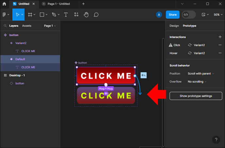The image size is (225, 148).
Task: Open Move tool options dropdown
Action: pos(22,14)
